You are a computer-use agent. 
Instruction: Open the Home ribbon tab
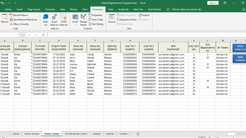(8, 9)
